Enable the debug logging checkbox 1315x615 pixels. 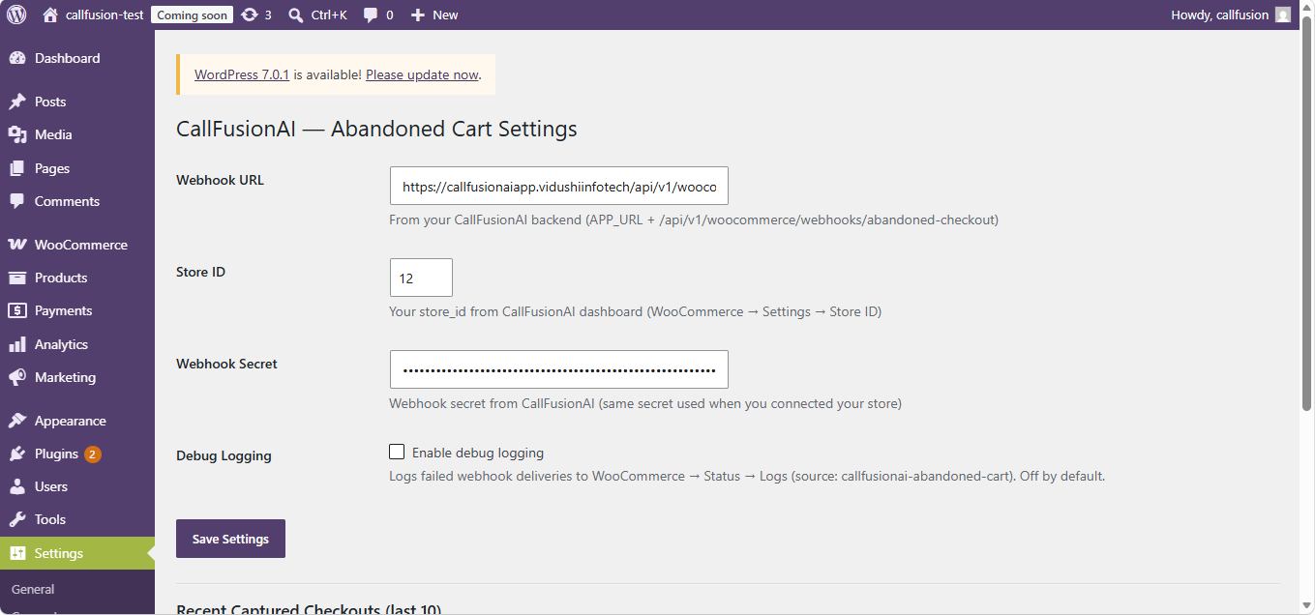click(397, 452)
